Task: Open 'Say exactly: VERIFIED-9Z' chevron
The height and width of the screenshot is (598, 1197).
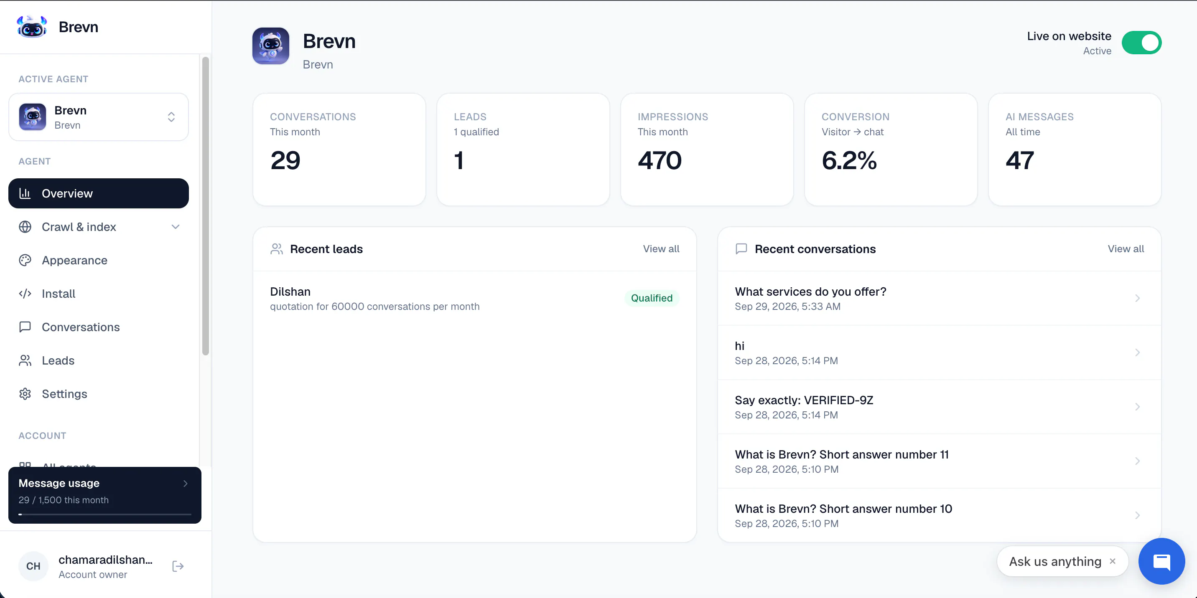Action: [1137, 407]
